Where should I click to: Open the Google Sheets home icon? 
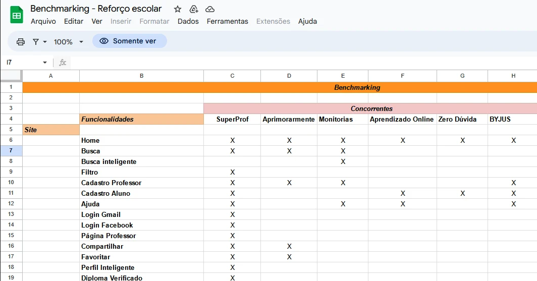(x=17, y=15)
